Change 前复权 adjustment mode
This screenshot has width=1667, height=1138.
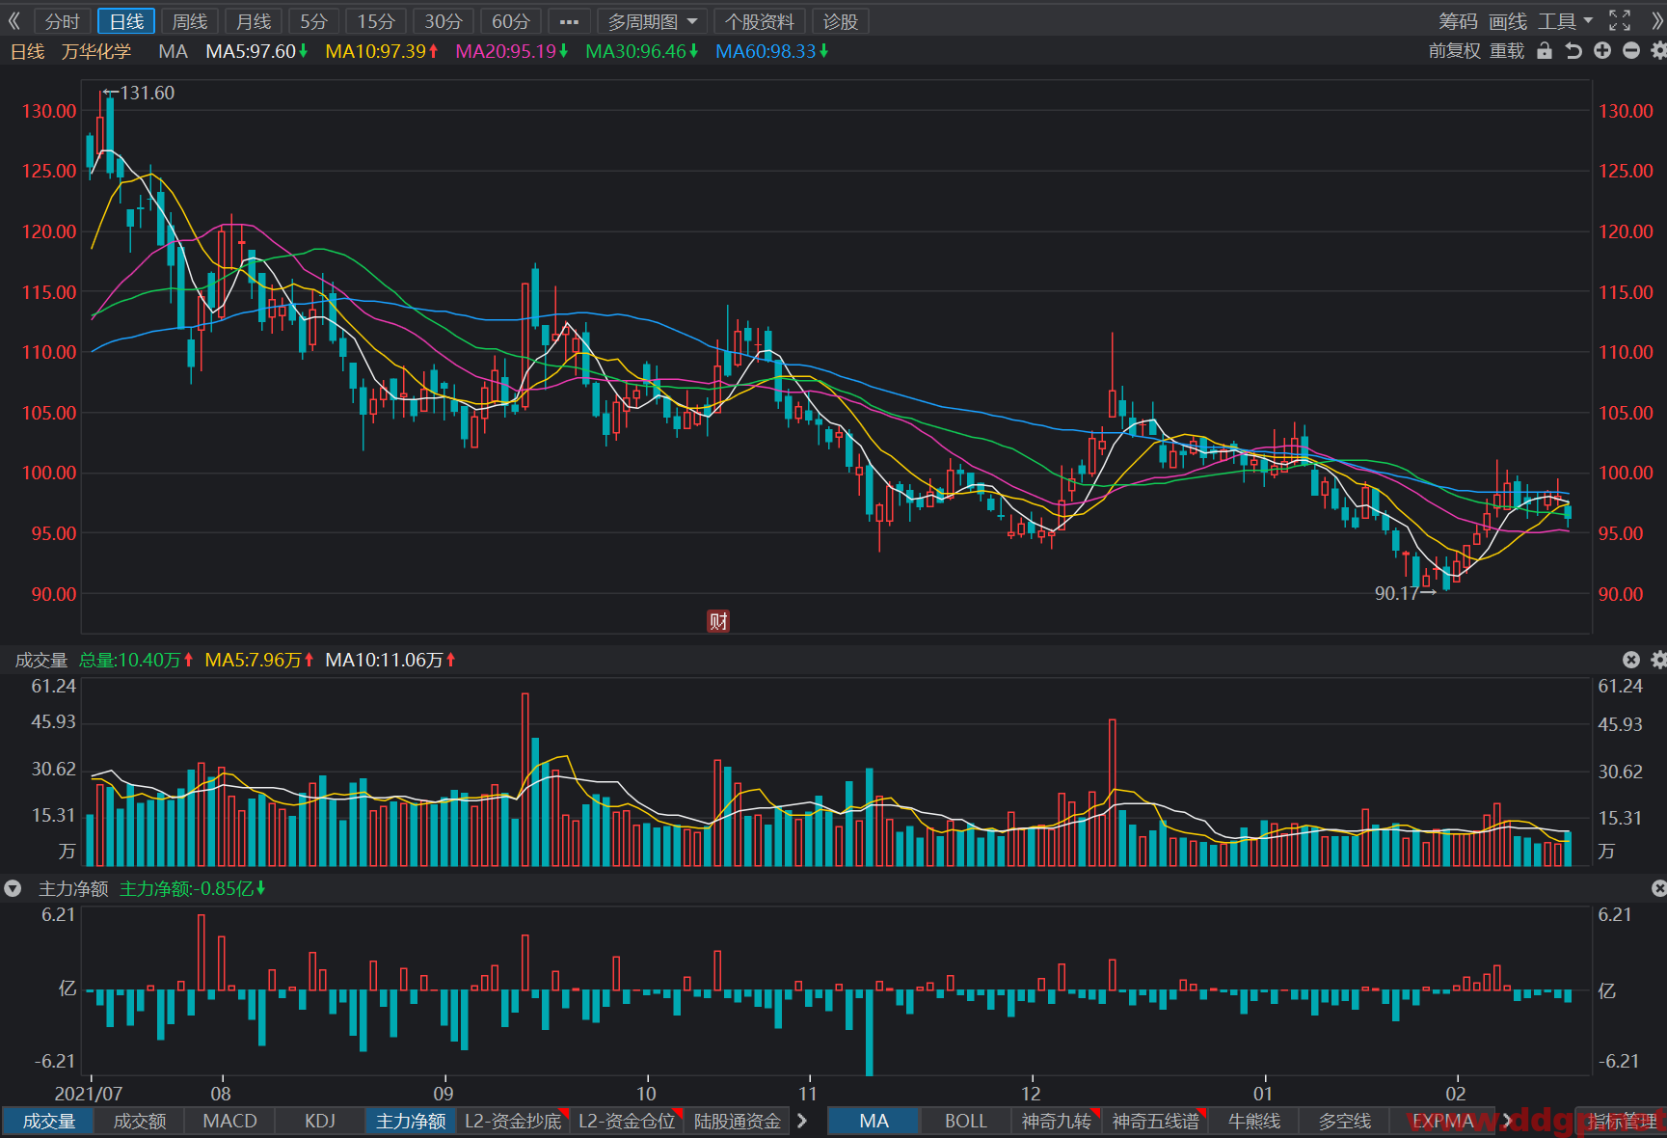pos(1454,51)
